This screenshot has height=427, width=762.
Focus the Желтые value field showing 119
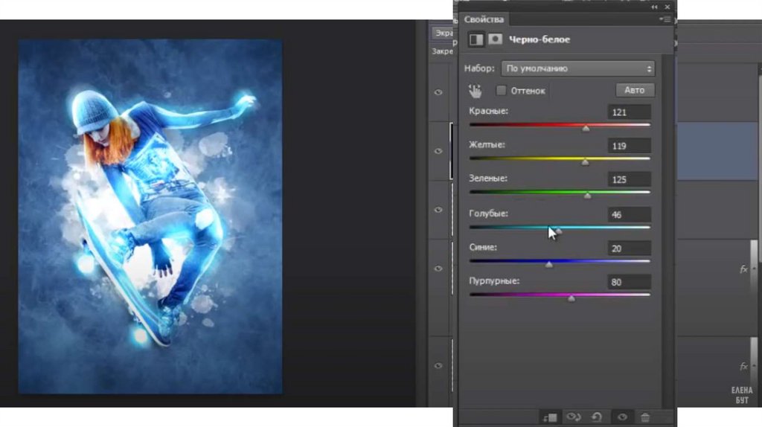pyautogui.click(x=630, y=146)
